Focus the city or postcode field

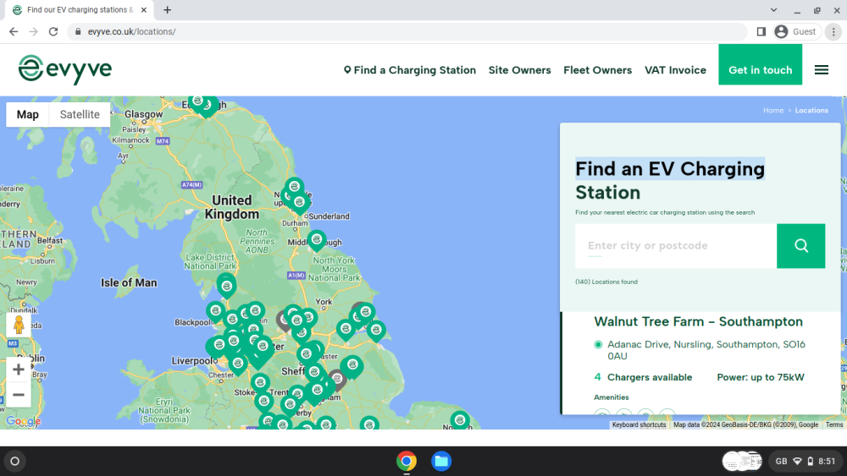pyautogui.click(x=676, y=246)
